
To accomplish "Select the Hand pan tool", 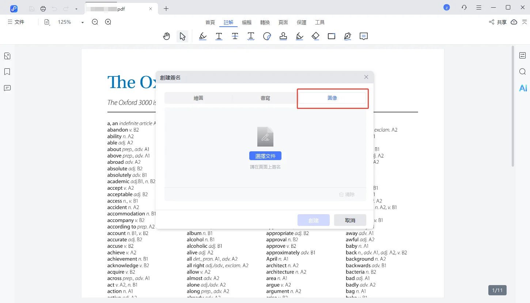I will click(167, 36).
